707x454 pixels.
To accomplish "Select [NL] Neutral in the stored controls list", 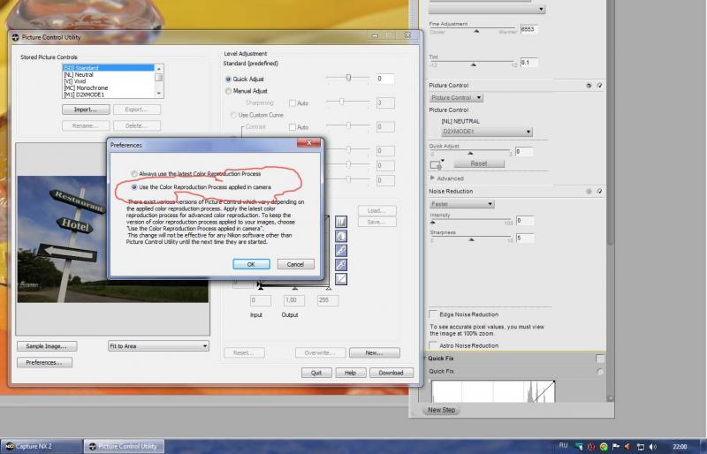I will tap(108, 74).
